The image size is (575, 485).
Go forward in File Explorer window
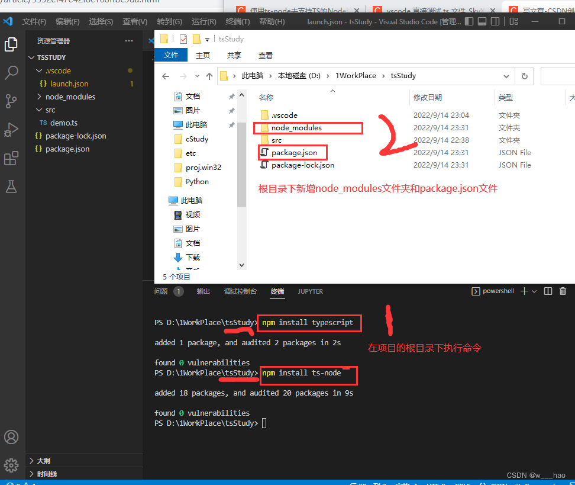(183, 76)
